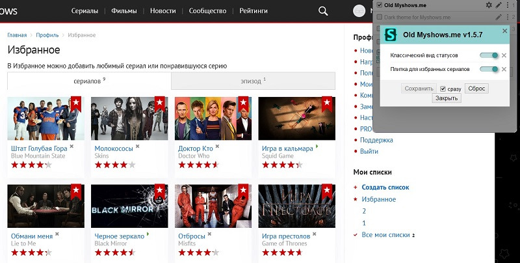Click the Old Myshows.me S logo icon

pos(391,35)
